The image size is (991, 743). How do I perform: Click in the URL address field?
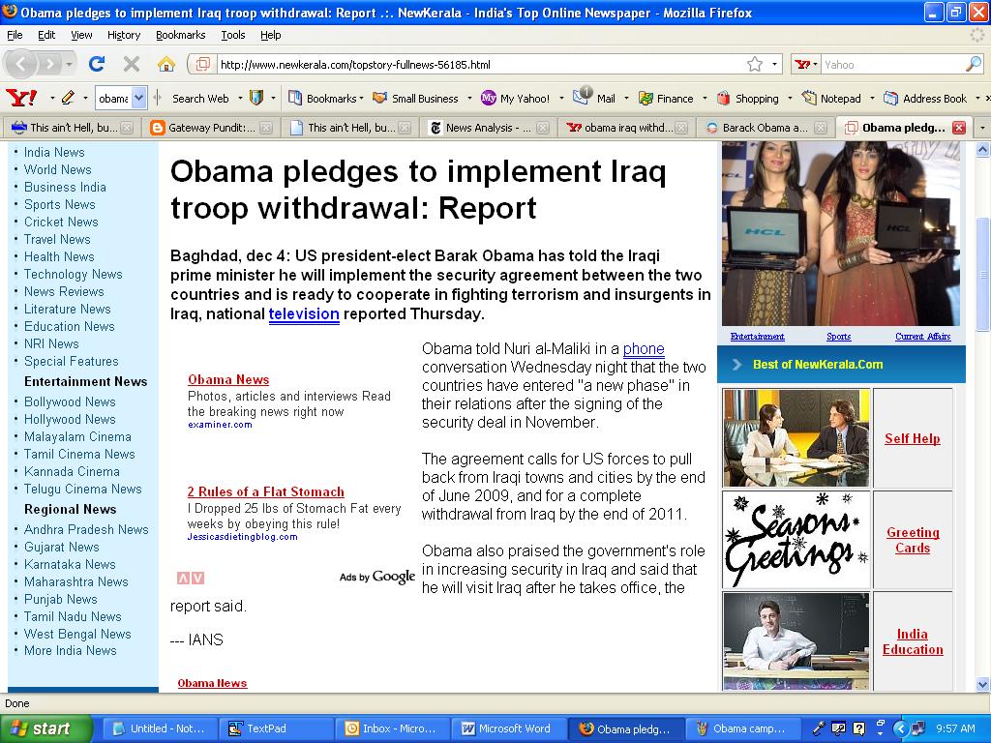(x=474, y=65)
